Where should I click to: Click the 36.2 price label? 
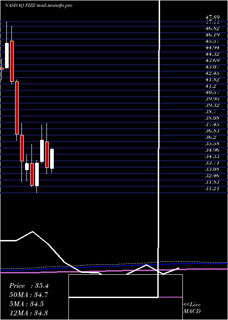[211, 137]
